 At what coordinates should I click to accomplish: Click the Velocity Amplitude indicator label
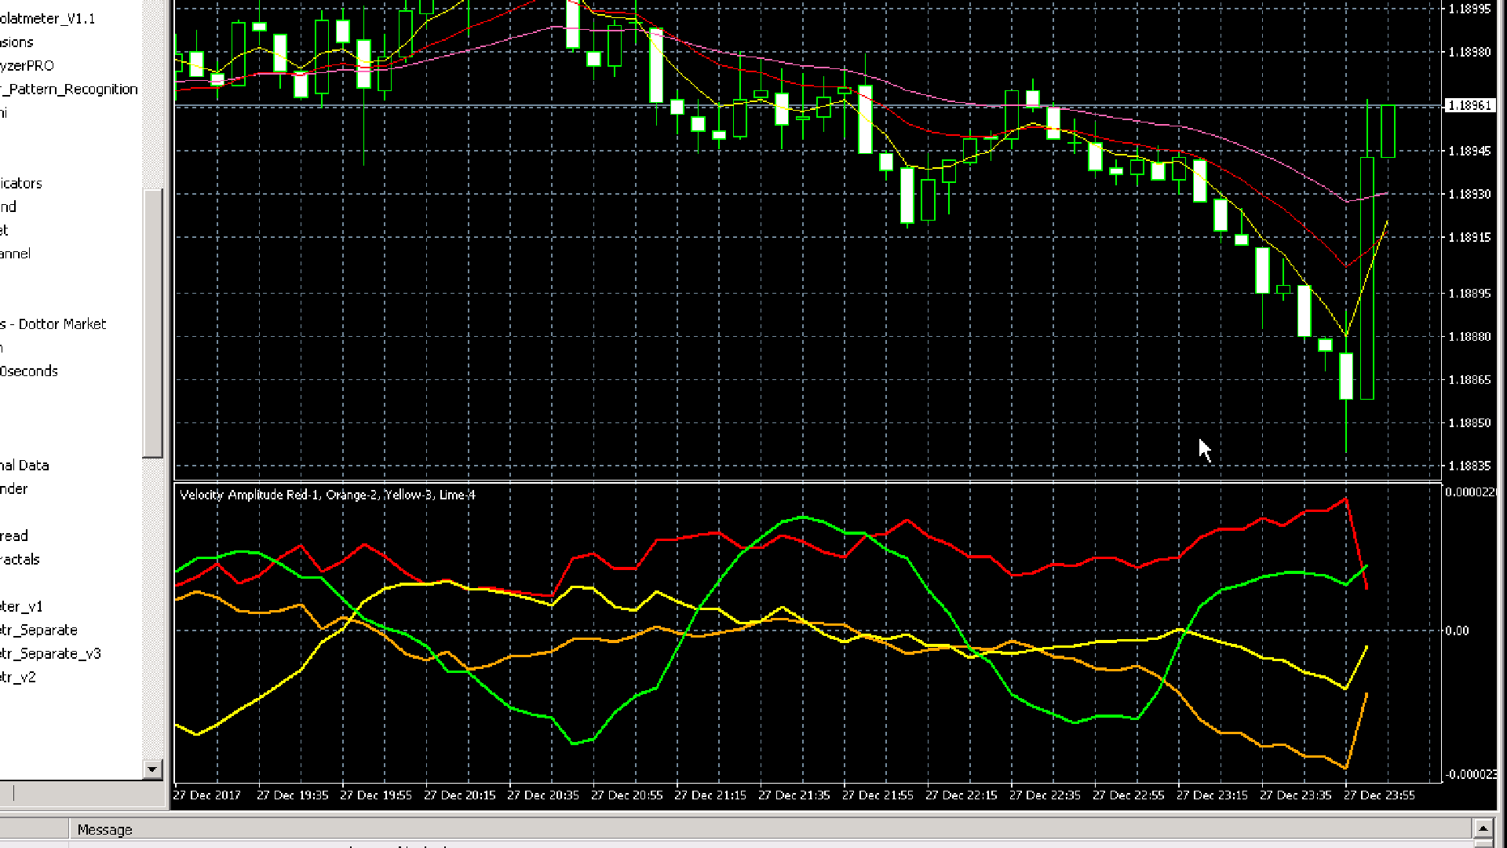point(327,495)
